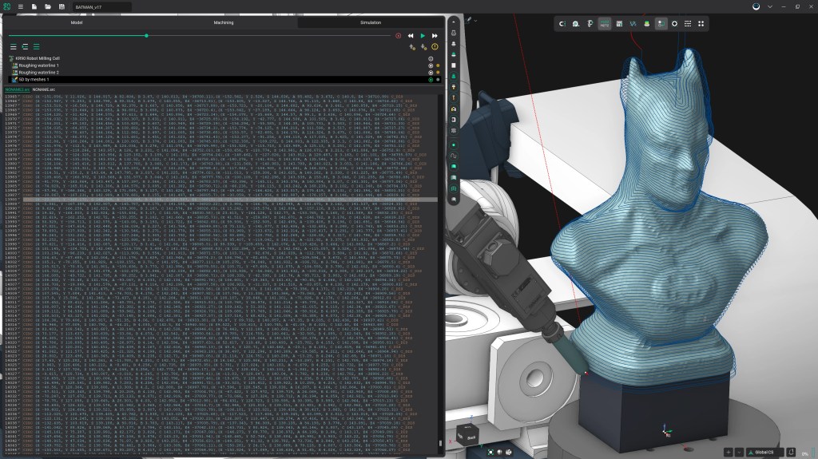Click the arch-shaped icon in vertical toolbar
The image size is (818, 459).
click(454, 109)
